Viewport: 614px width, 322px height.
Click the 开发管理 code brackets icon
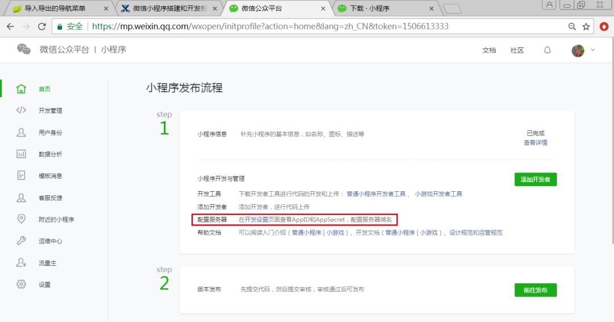(21, 110)
